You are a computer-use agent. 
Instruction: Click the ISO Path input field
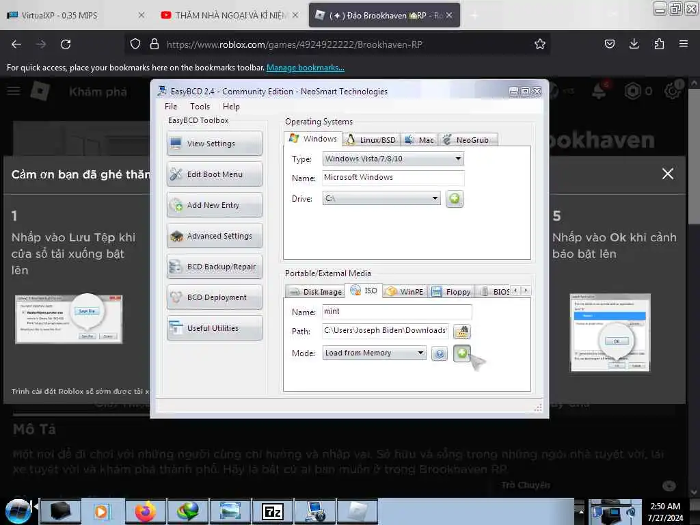click(386, 331)
